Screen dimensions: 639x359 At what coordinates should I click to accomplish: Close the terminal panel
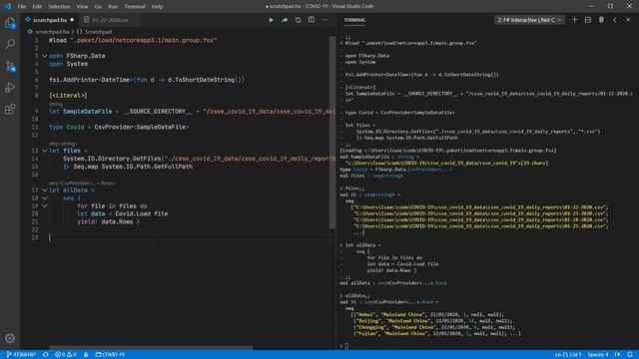[x=628, y=20]
